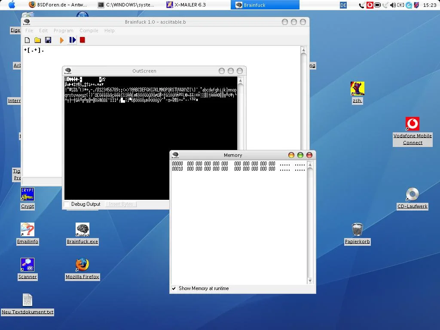Open the Edit menu
This screenshot has height=330, width=440.
(43, 31)
